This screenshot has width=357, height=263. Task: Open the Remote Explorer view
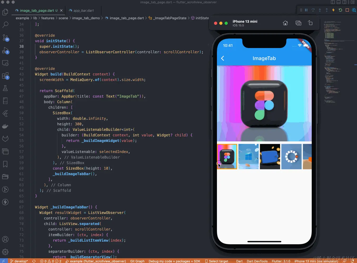tap(5, 63)
